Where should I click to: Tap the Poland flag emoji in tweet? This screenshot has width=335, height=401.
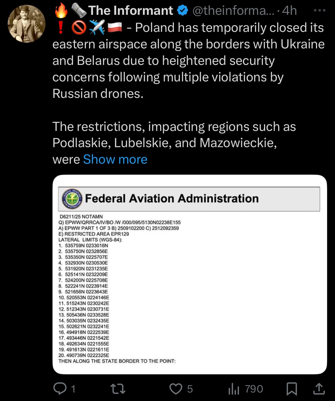pos(115,27)
